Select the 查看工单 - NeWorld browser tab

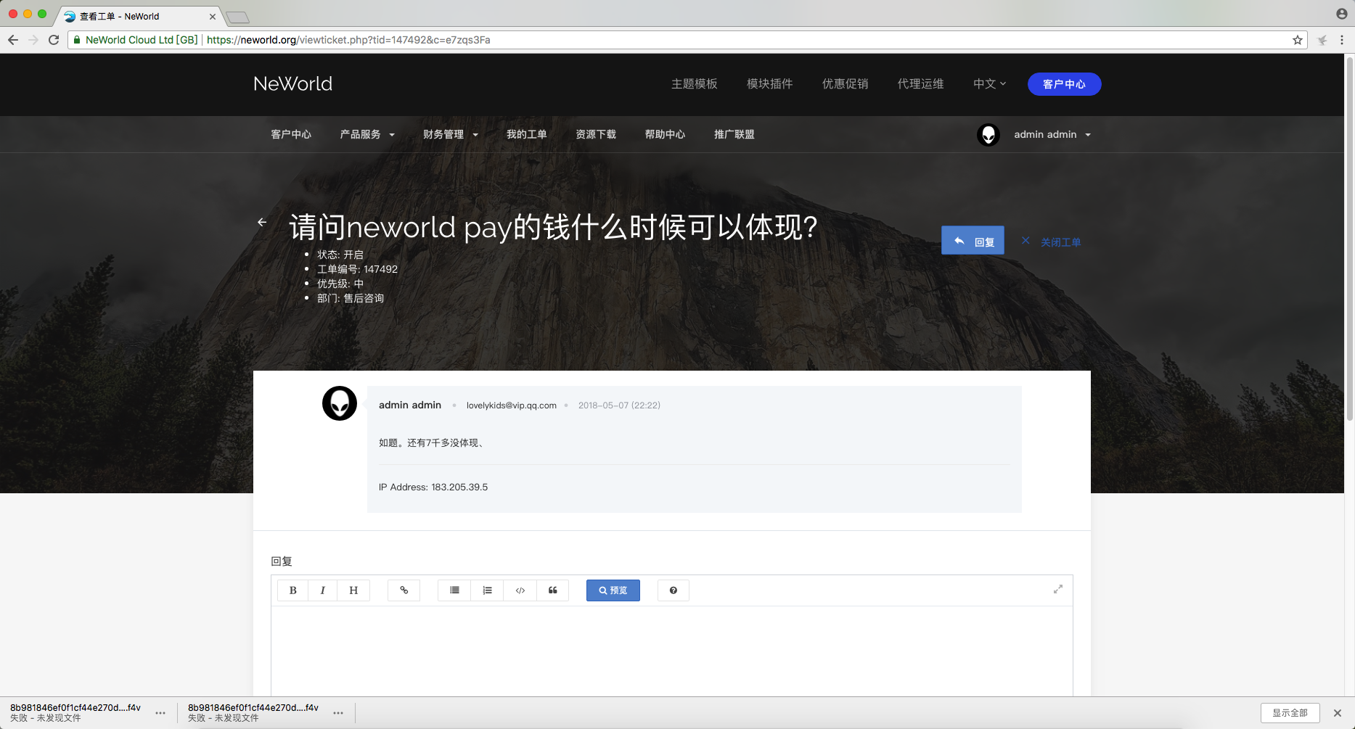(x=138, y=16)
